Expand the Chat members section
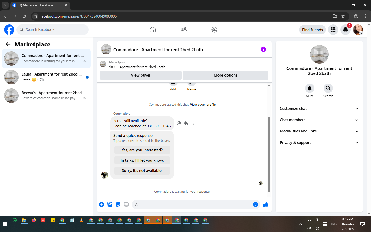Viewport: 371px width, 232px height. [319, 120]
